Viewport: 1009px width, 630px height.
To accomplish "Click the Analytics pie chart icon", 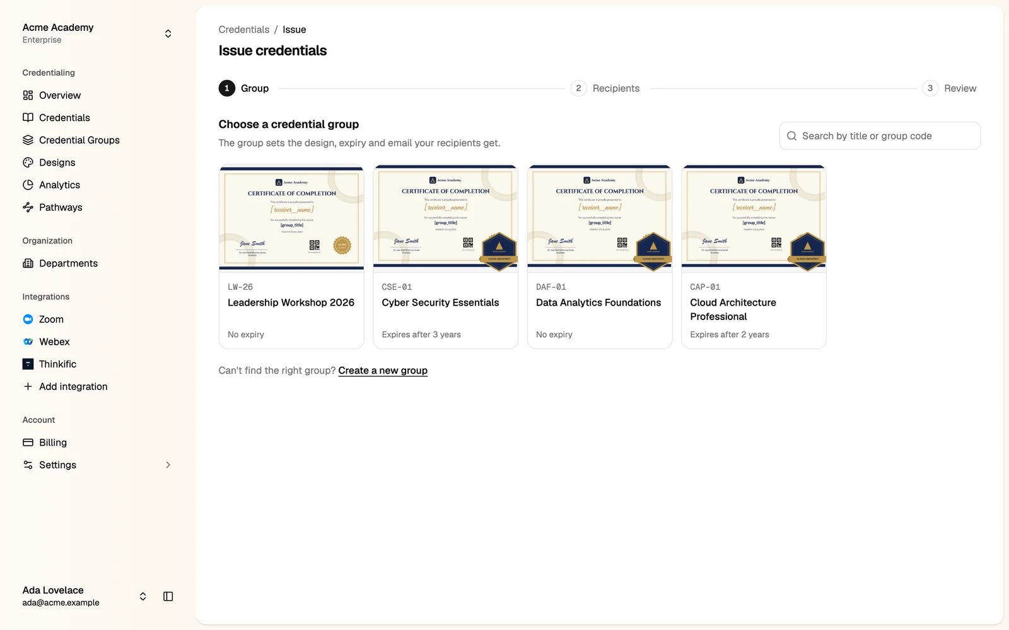I will 28,185.
